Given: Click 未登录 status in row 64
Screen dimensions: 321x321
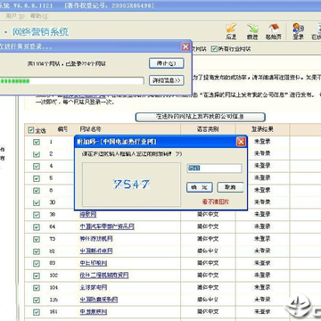Looking at the screenshot, I should (262, 226).
